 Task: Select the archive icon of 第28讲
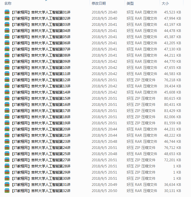click(x=7, y=166)
